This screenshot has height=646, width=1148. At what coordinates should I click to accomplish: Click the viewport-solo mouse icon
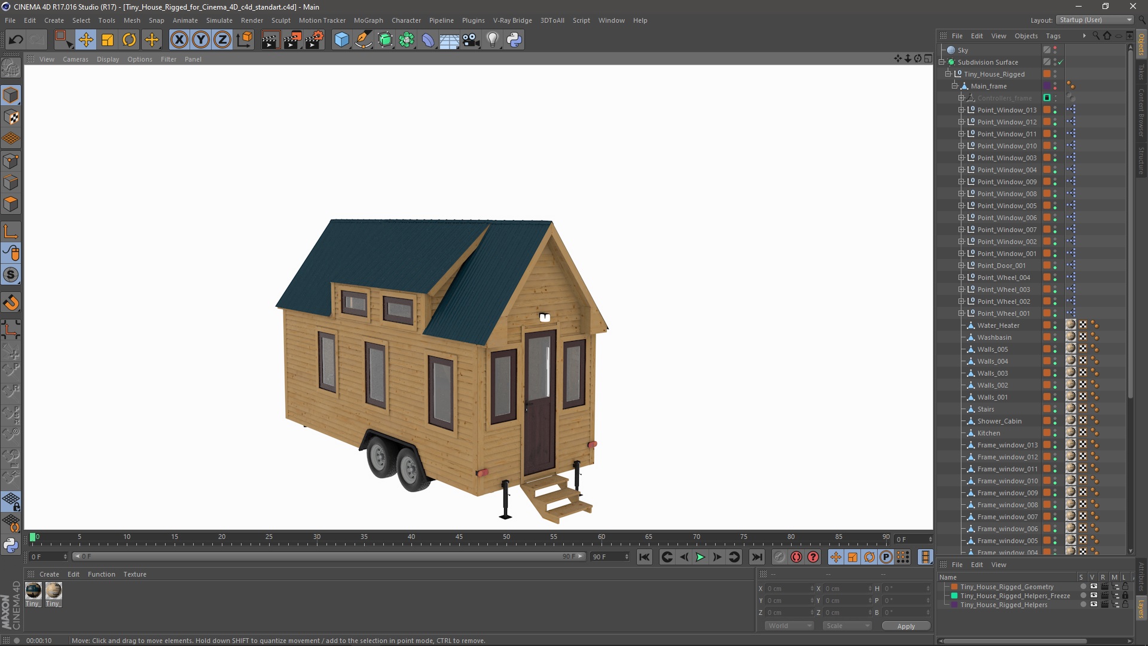pyautogui.click(x=11, y=253)
